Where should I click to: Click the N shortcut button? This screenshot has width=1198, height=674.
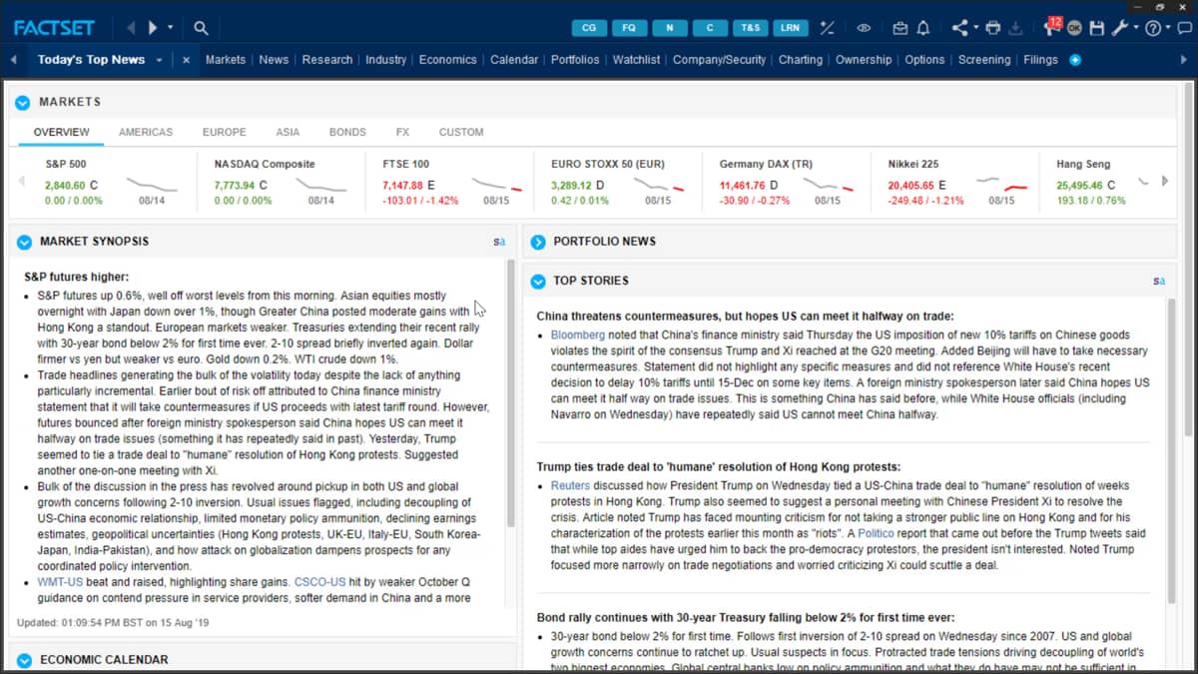[x=670, y=28]
